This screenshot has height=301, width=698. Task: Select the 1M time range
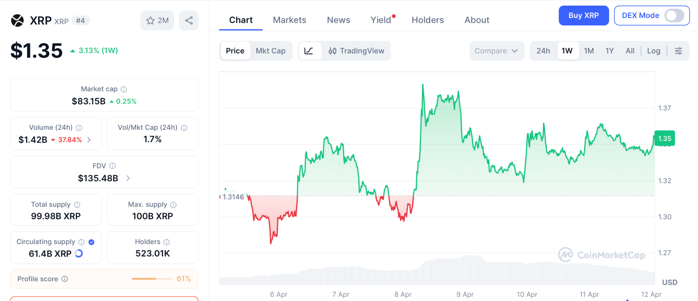[x=589, y=51]
